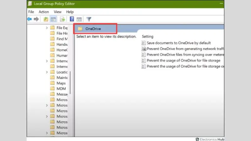Select Prevent OneDrive files from syncing policy
The image size is (251, 141).
coord(184,55)
